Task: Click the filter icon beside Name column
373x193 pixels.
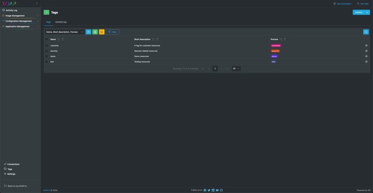Action: (63, 39)
